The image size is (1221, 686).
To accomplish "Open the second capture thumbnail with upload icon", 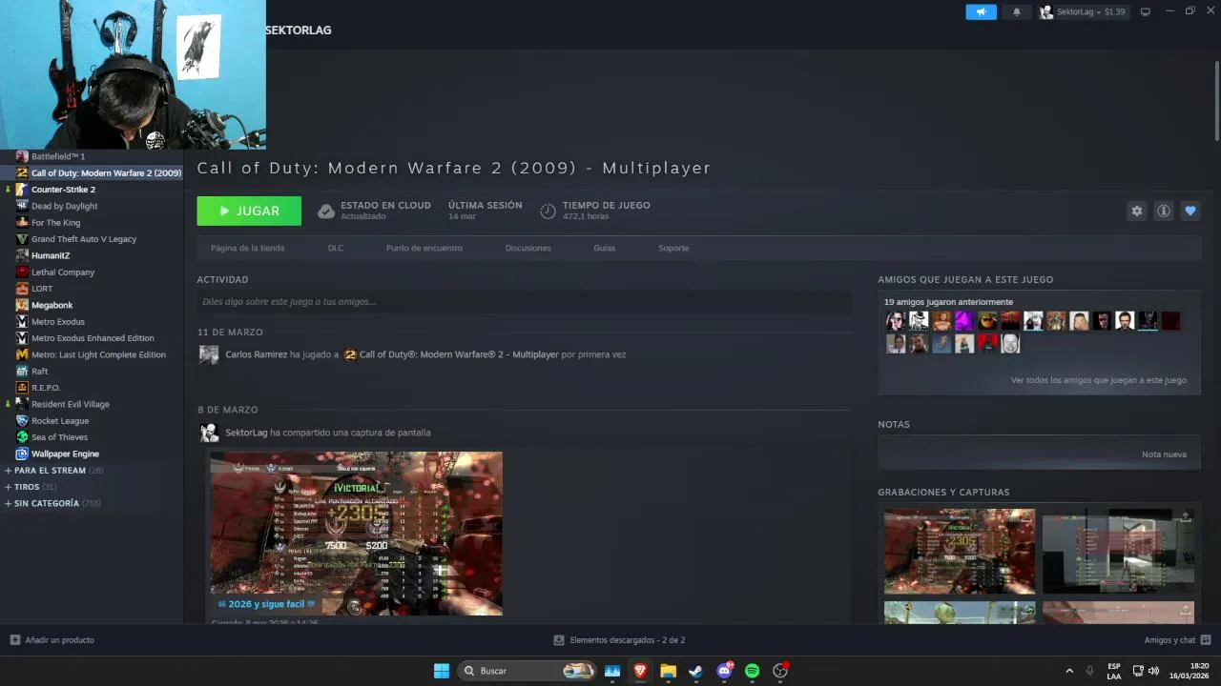I will [x=1118, y=551].
